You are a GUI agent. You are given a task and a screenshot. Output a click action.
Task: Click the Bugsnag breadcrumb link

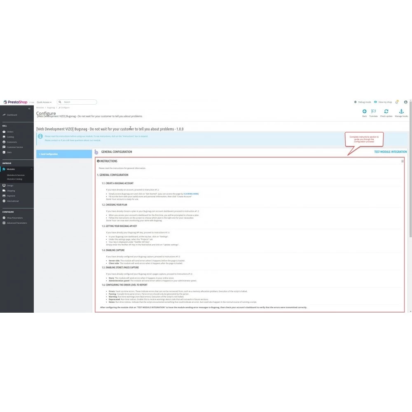51,108
